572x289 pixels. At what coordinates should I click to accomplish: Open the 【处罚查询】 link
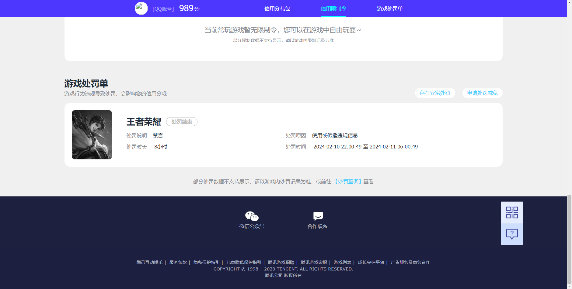pyautogui.click(x=348, y=182)
